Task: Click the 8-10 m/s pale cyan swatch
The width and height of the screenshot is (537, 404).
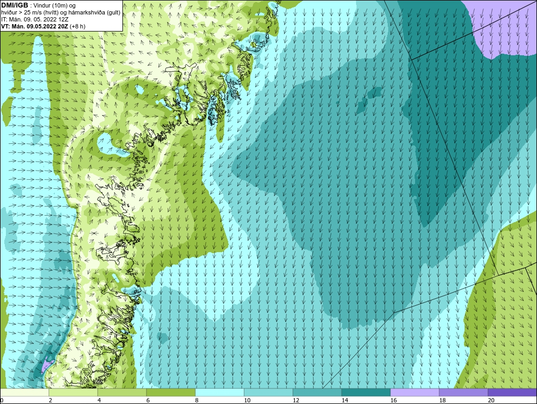Action: [x=220, y=392]
